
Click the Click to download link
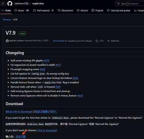point(47,130)
